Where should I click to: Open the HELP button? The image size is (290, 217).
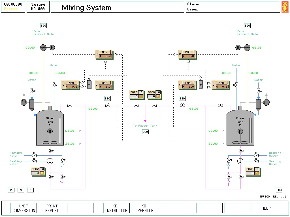tap(266, 208)
